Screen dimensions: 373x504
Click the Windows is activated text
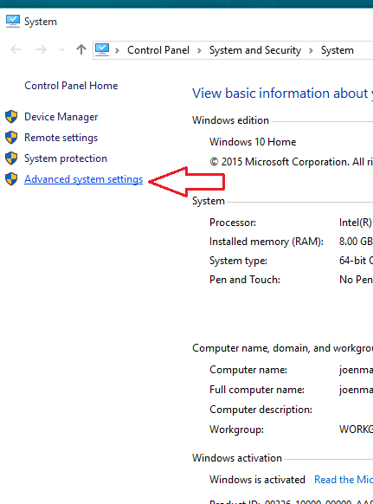click(257, 480)
